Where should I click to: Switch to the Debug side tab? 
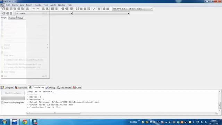pos(20,18)
